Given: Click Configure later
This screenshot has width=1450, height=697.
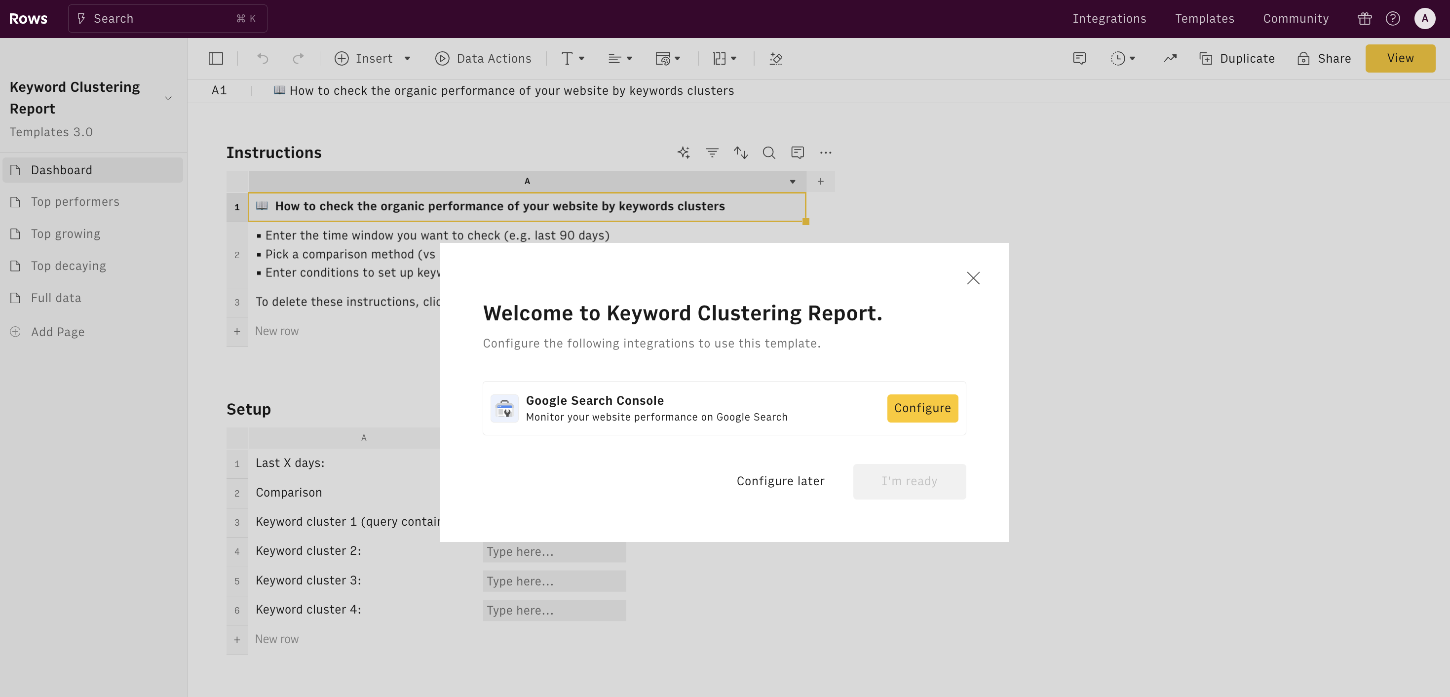Looking at the screenshot, I should click(780, 481).
